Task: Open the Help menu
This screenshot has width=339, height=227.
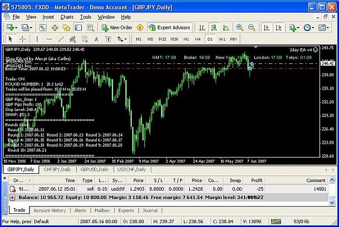Action: [126, 17]
